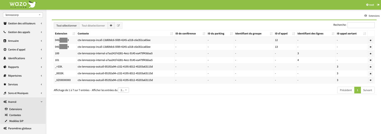Click Paramètres globaux gears icon
Viewport: 381px width, 134px height.
5,128
